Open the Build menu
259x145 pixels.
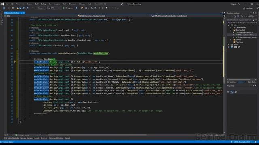click(37, 4)
